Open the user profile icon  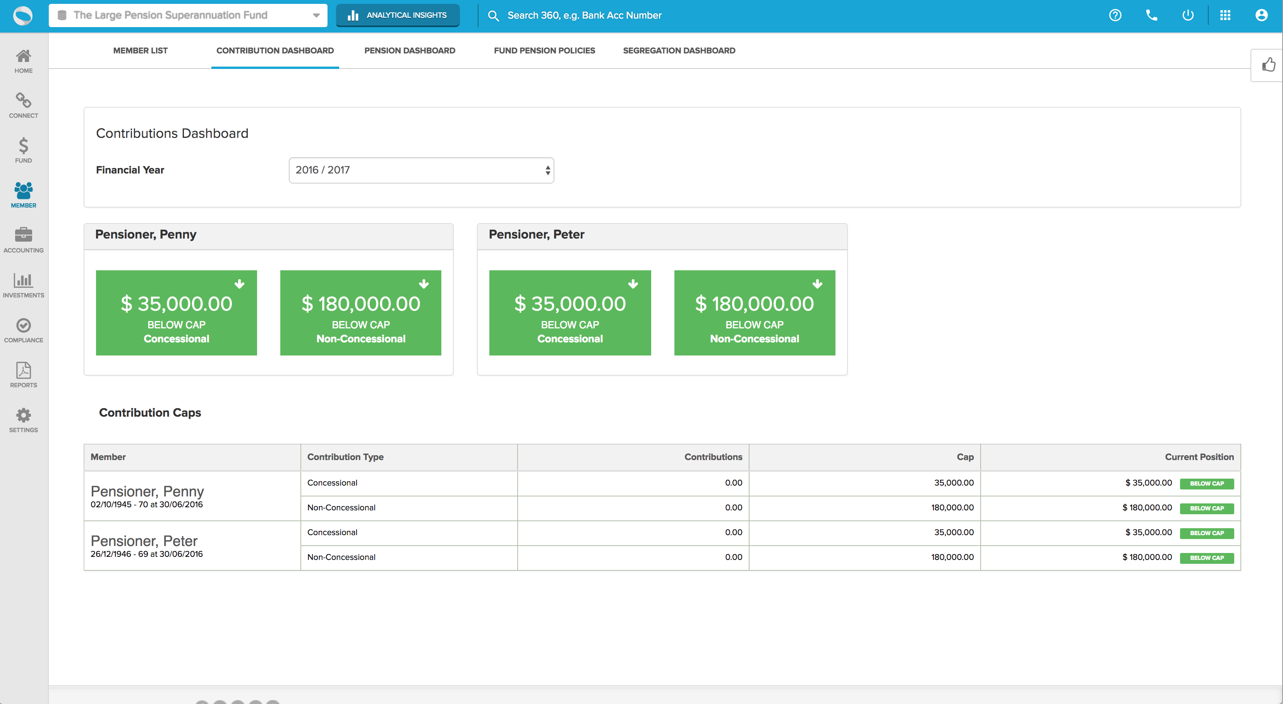[1261, 15]
